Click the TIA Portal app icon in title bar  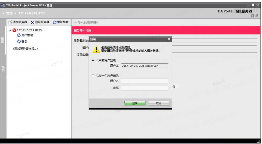point(3,5)
